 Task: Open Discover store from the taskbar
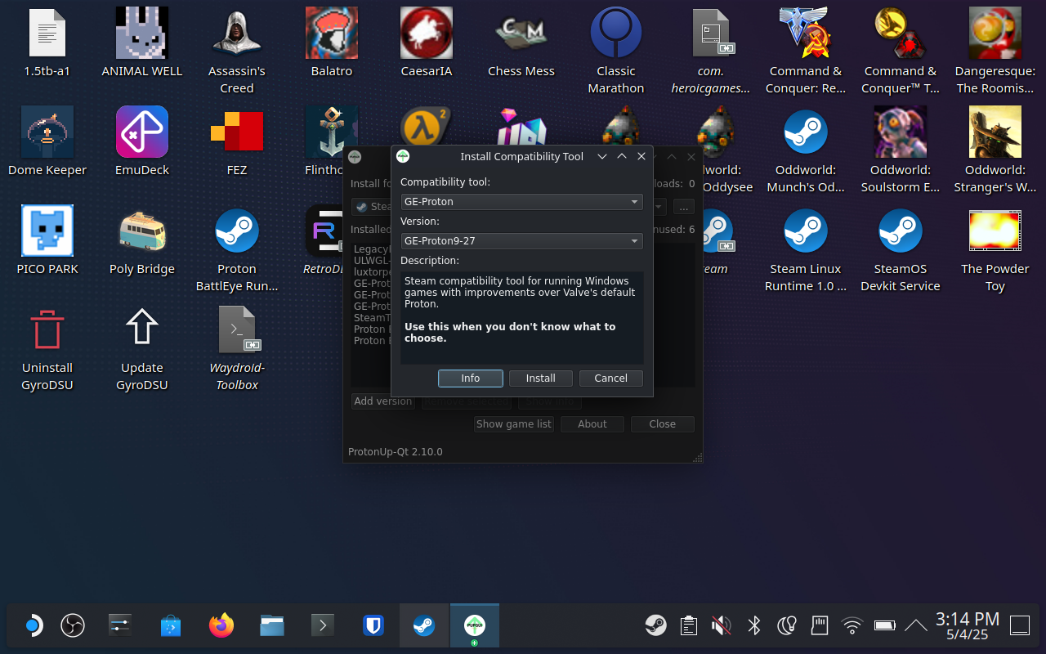171,626
